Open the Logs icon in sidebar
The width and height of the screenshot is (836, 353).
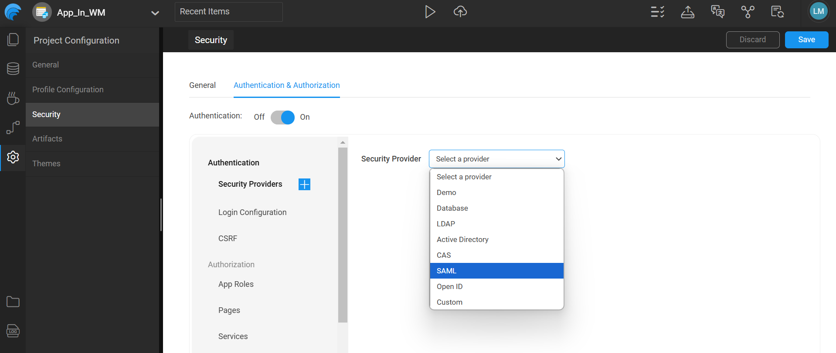click(13, 331)
